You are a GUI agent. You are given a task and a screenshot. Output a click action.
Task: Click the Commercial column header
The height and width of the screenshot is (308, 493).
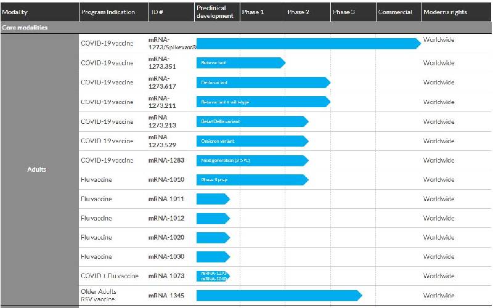[x=395, y=12]
